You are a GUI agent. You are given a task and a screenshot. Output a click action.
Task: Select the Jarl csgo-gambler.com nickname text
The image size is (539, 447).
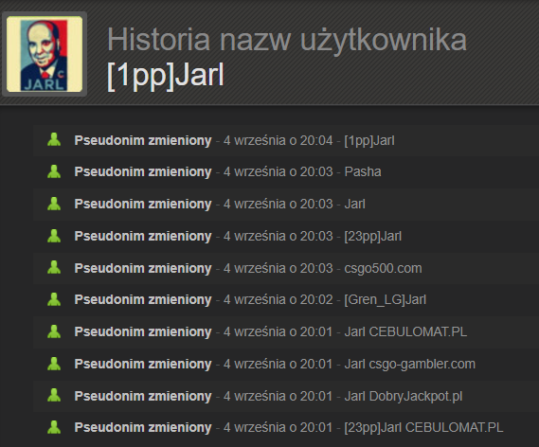coord(410,365)
